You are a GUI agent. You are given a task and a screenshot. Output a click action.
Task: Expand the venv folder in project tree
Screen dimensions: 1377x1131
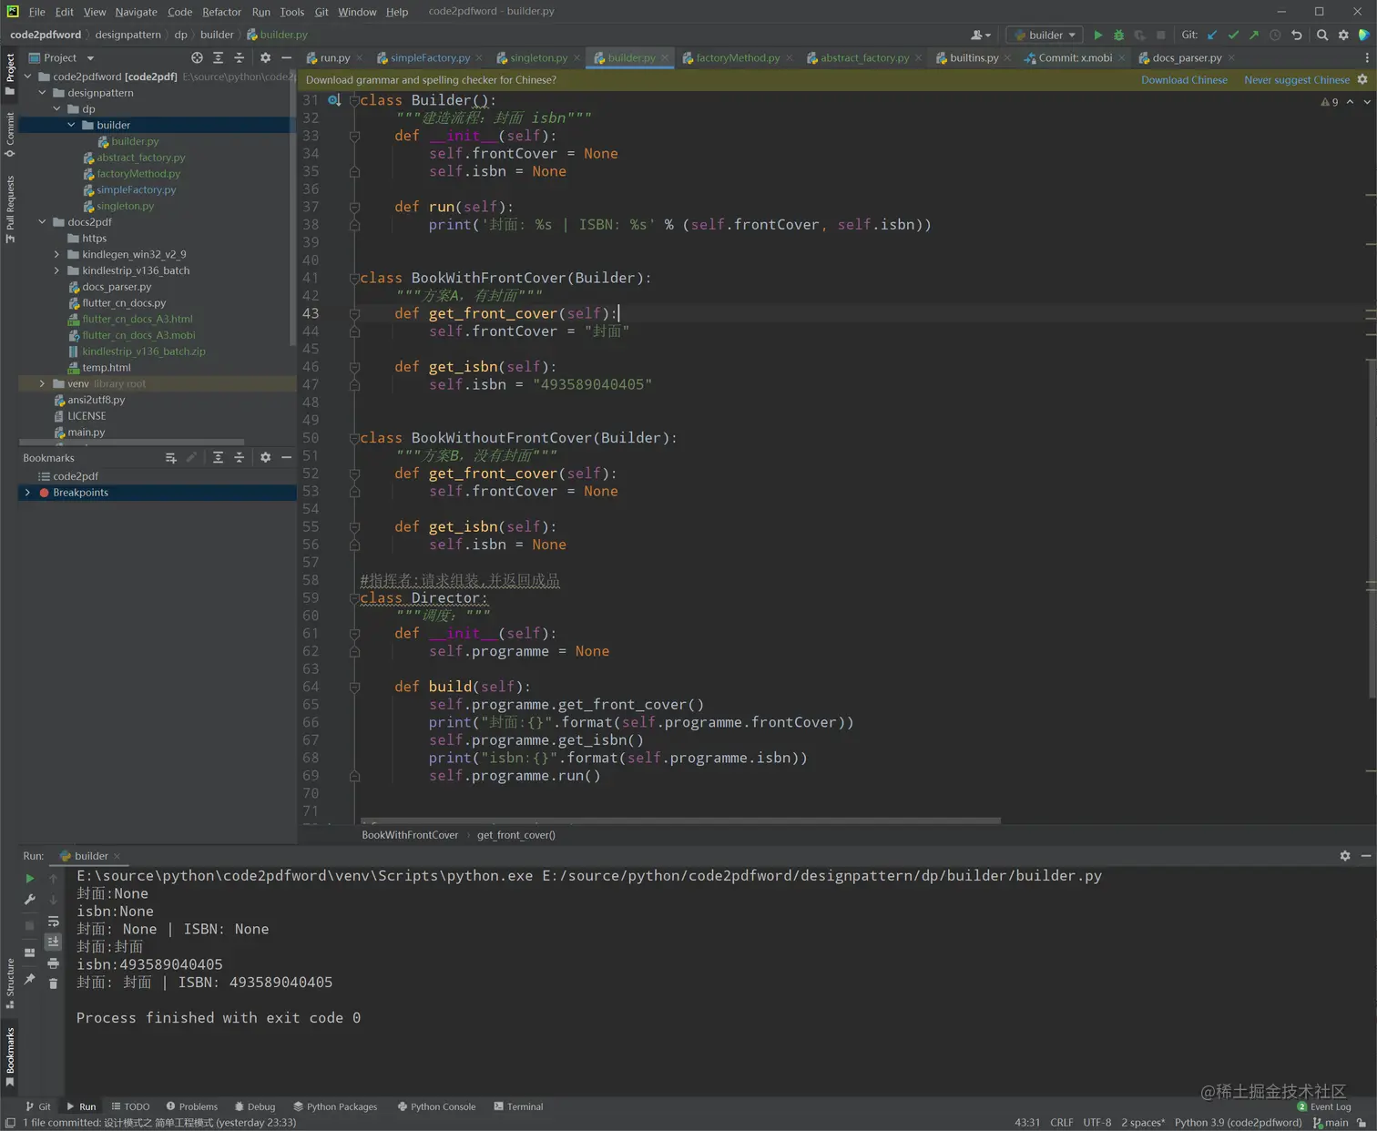tap(42, 383)
